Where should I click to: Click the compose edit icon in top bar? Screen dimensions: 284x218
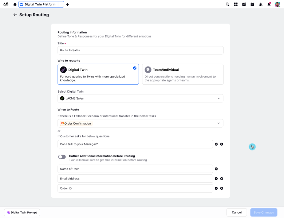point(244,4)
